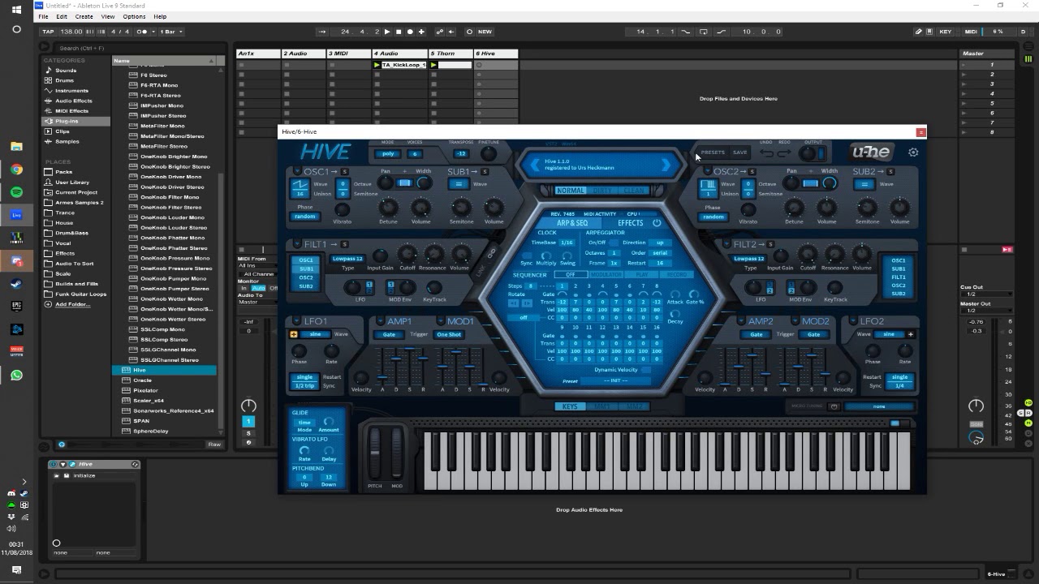Open the Create menu

point(84,16)
